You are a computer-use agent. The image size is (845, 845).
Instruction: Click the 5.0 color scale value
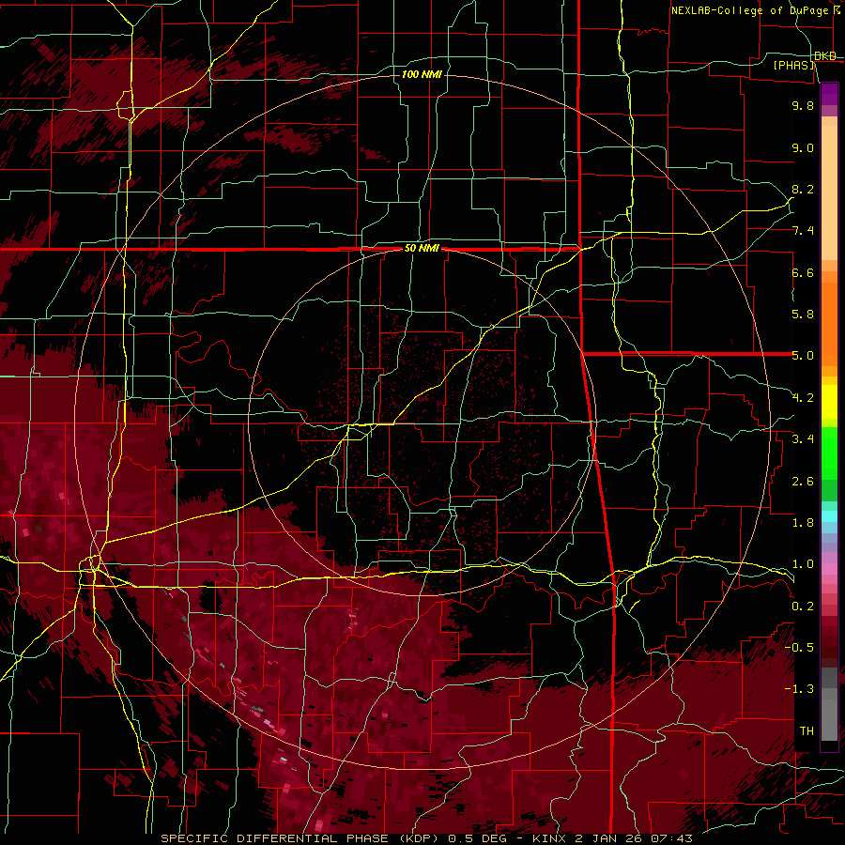(x=803, y=356)
